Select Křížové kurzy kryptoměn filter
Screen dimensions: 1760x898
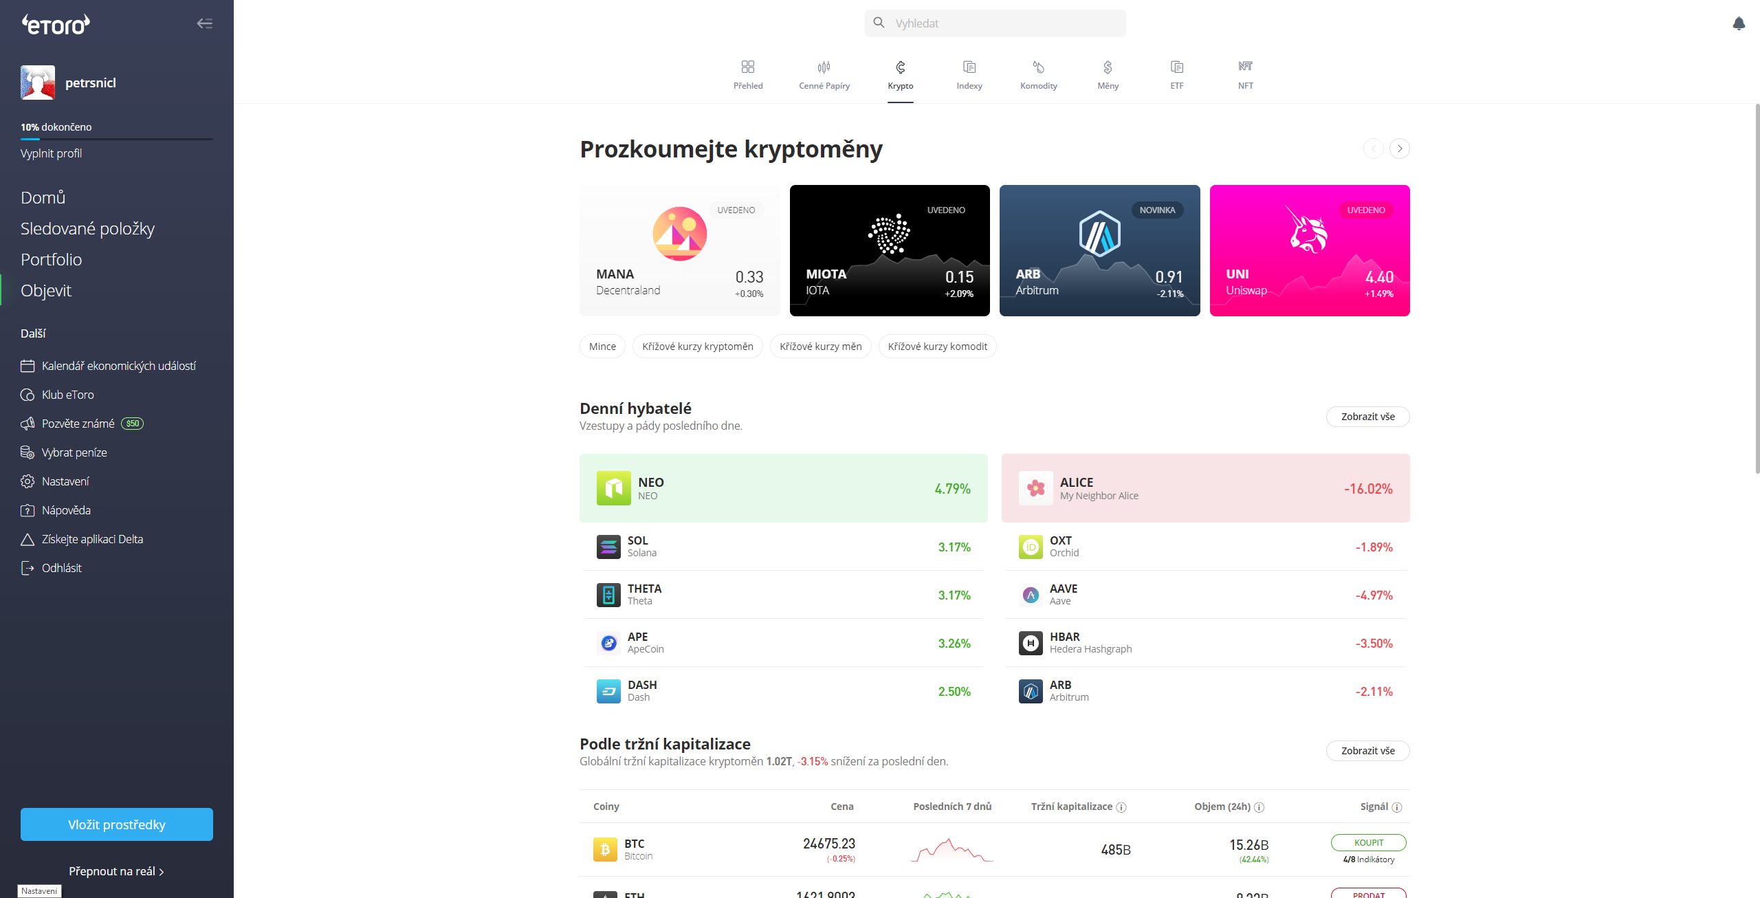[x=698, y=347]
